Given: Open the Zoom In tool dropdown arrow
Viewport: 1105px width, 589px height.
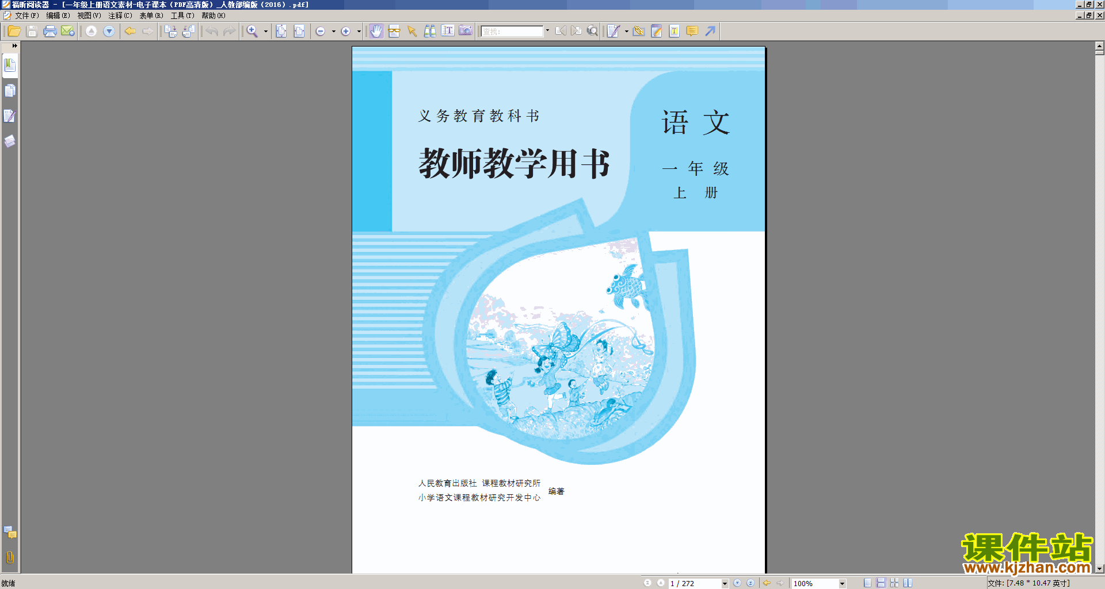Looking at the screenshot, I should click(x=266, y=31).
